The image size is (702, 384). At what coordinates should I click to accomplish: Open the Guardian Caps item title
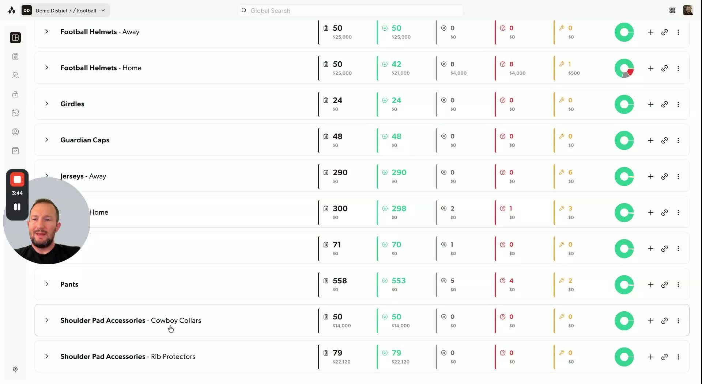pos(85,140)
